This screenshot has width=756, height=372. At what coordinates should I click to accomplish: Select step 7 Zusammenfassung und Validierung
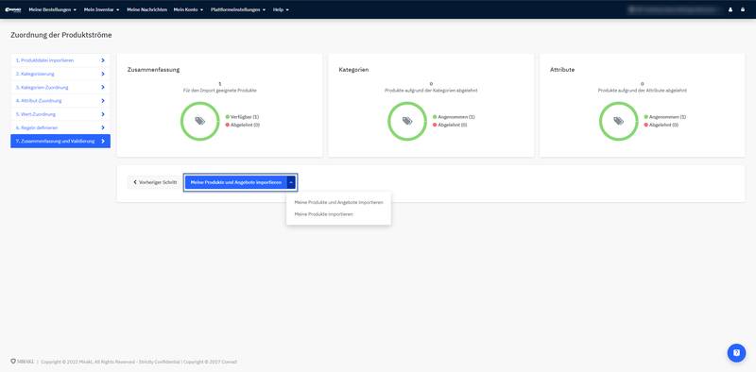coord(60,142)
